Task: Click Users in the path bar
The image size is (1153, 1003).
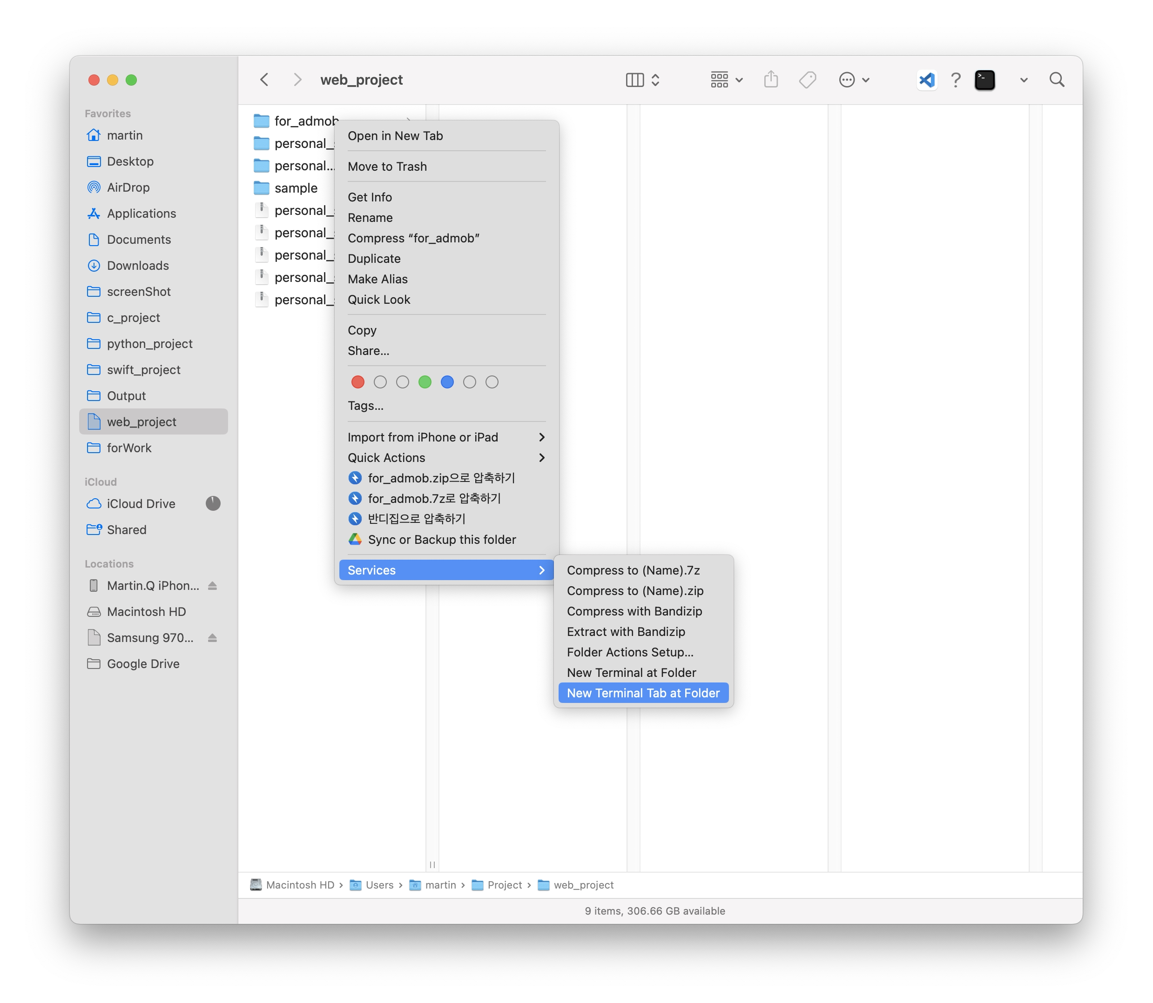Action: pyautogui.click(x=379, y=885)
